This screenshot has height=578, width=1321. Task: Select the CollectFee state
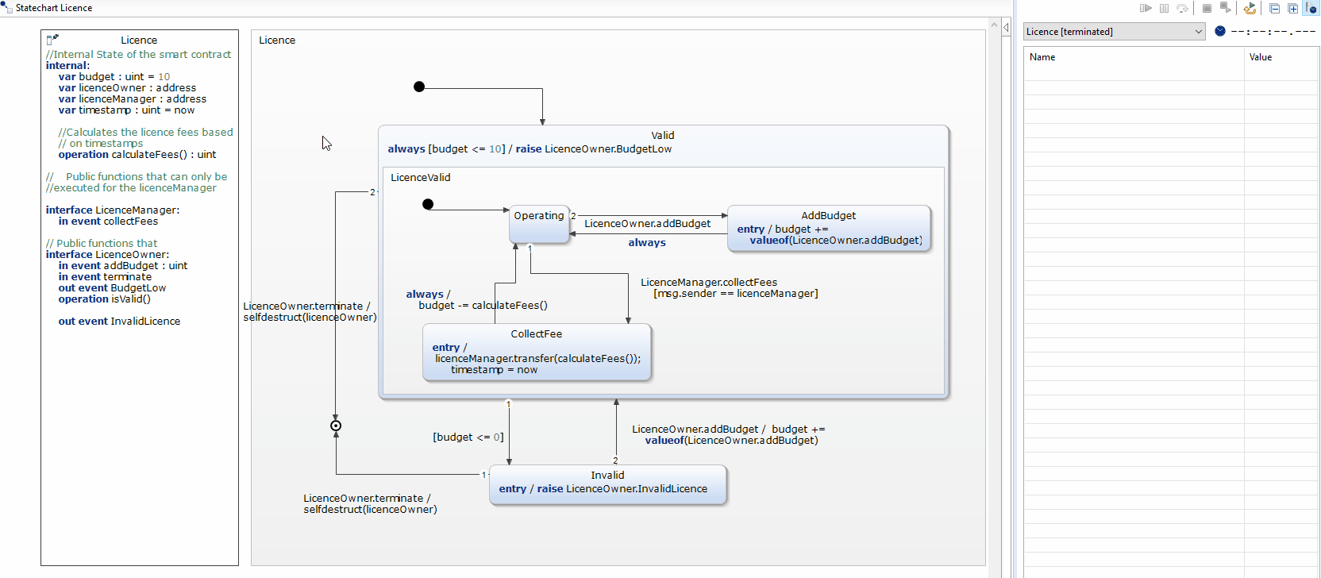pyautogui.click(x=537, y=352)
